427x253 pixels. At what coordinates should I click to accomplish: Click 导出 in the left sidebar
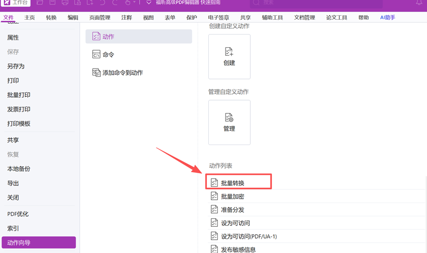tap(13, 183)
